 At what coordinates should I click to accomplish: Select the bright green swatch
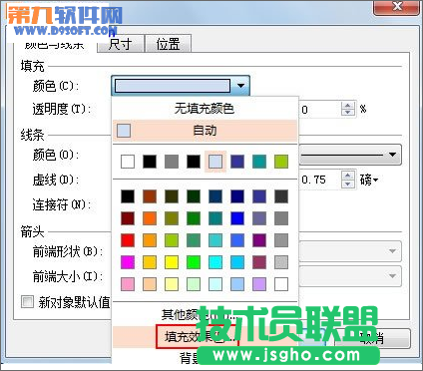tap(194, 262)
